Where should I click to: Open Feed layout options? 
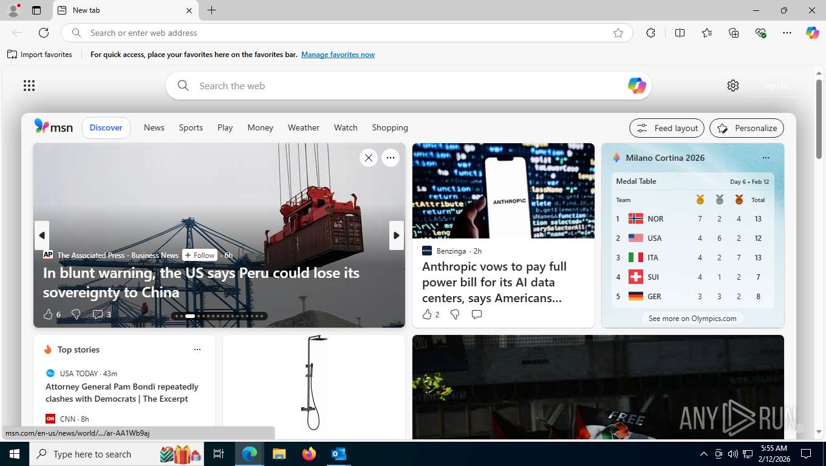click(x=667, y=128)
